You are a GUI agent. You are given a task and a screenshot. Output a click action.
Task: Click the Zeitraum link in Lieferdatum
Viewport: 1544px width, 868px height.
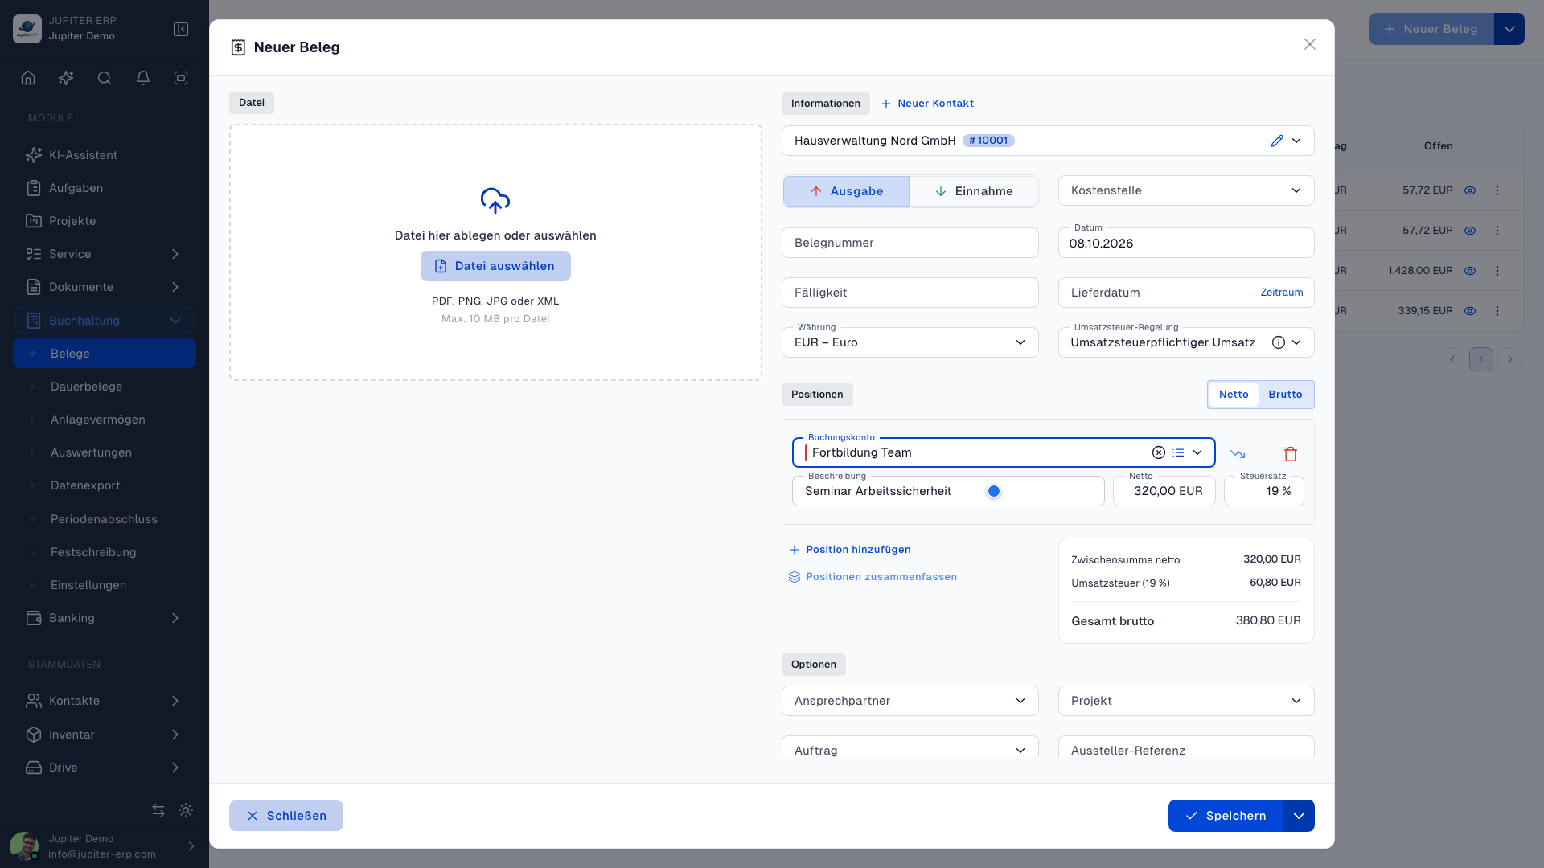tap(1282, 293)
